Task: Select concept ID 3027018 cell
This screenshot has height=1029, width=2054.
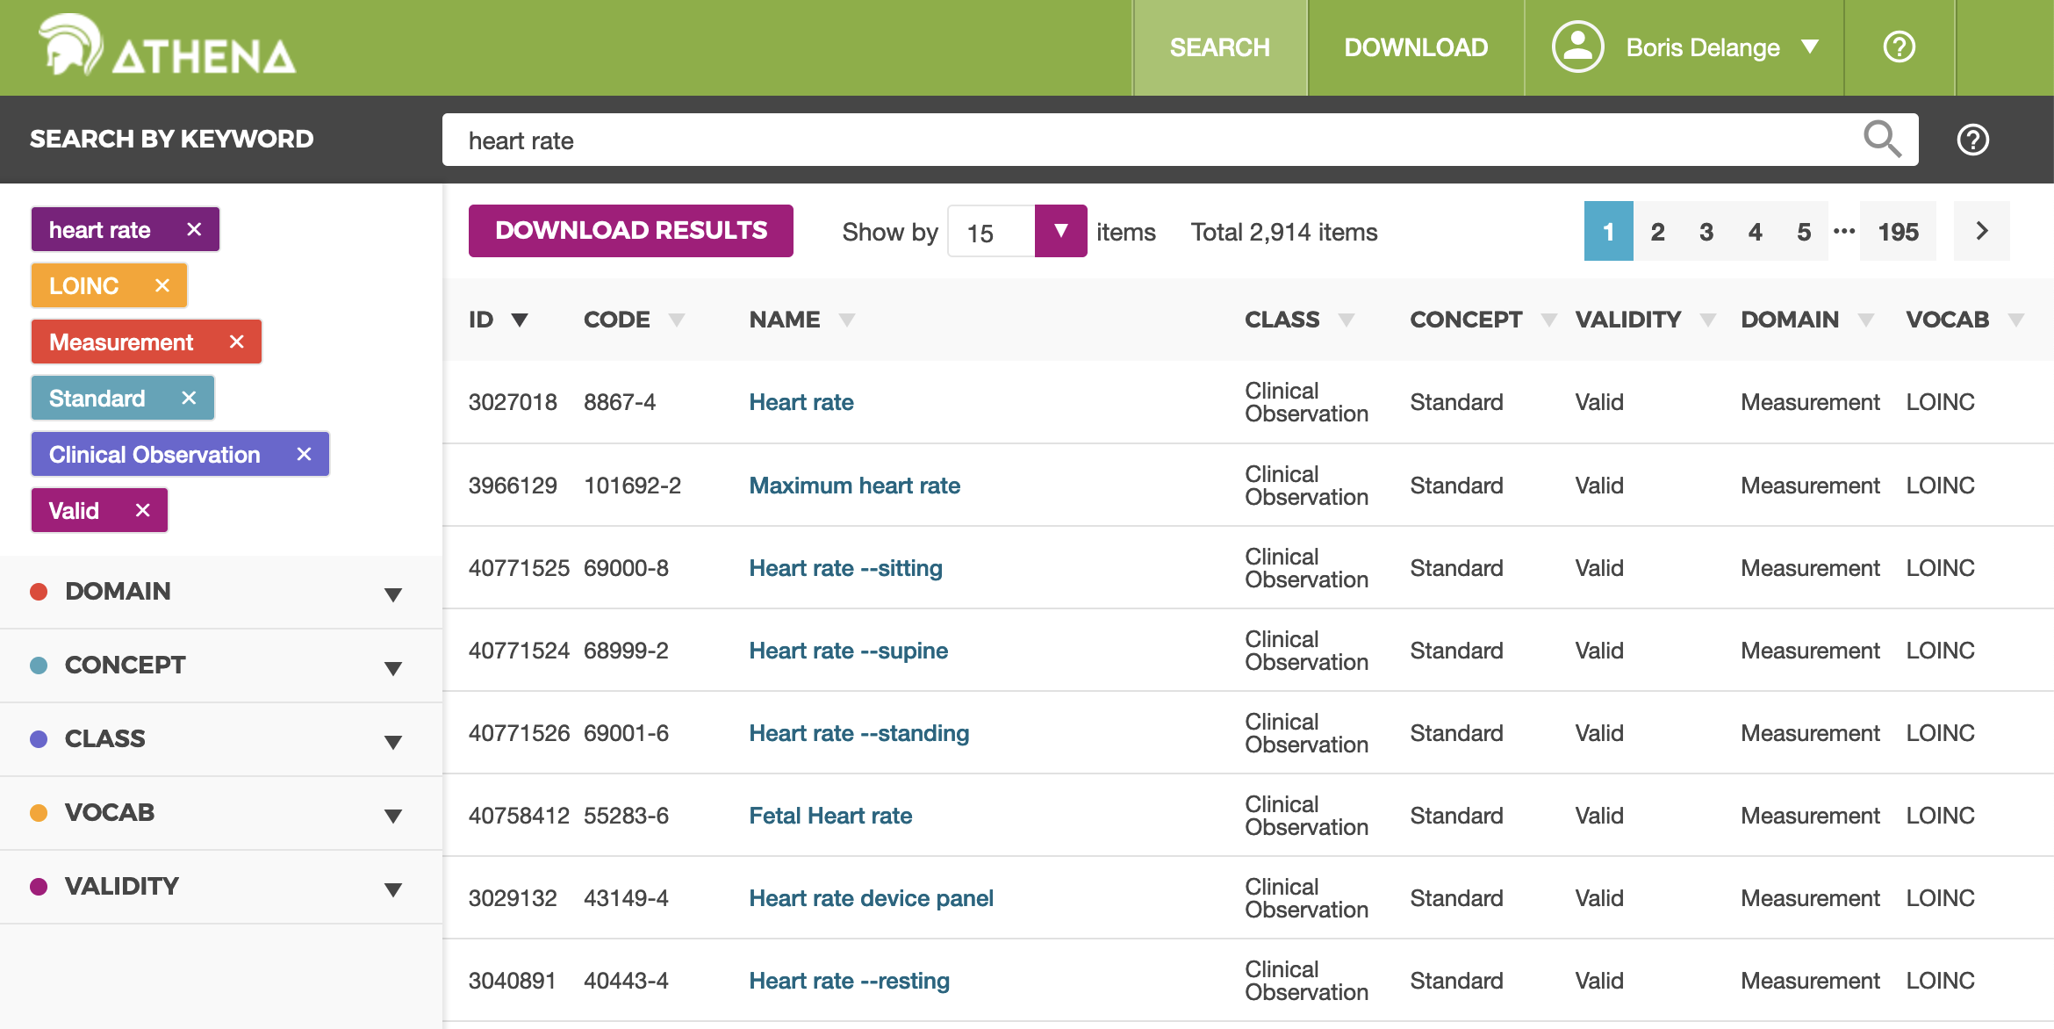Action: 513,402
